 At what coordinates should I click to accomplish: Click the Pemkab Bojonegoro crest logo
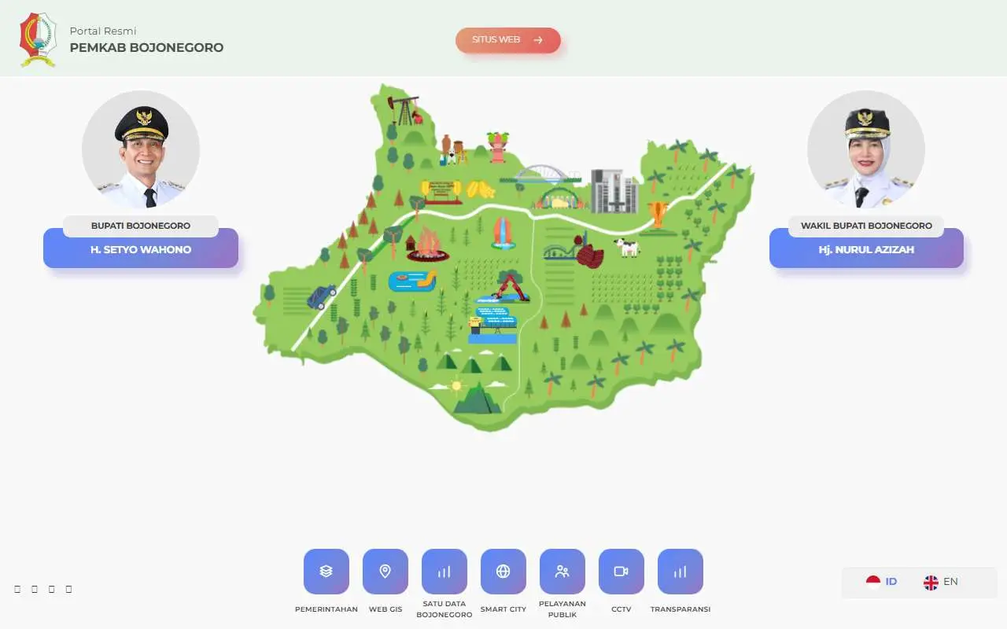[x=38, y=39]
